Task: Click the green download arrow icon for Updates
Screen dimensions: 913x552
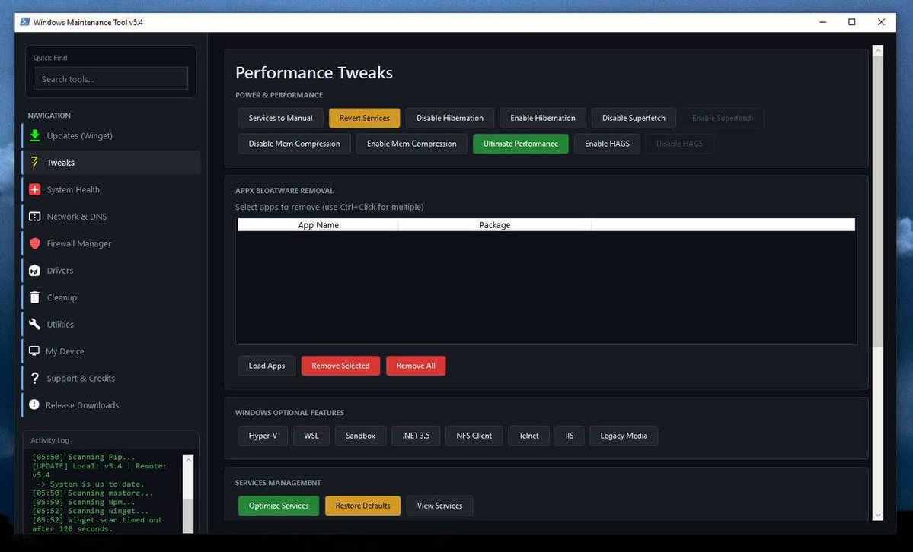Action: coord(35,135)
